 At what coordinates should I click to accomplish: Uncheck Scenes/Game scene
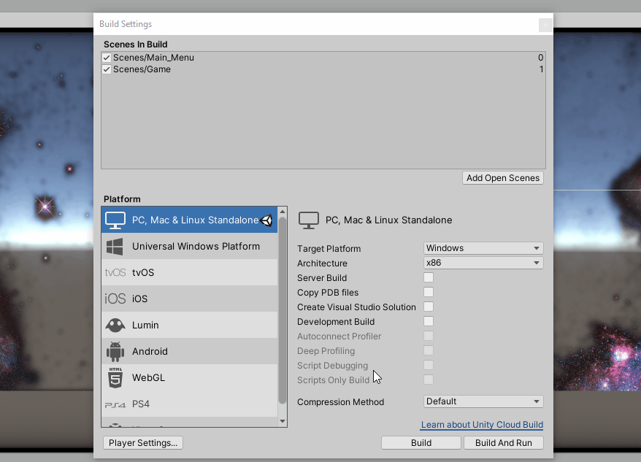click(107, 69)
